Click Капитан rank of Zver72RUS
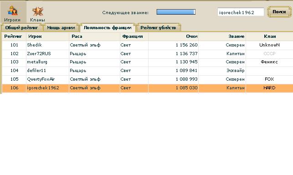The height and width of the screenshot is (175, 293). point(236,54)
